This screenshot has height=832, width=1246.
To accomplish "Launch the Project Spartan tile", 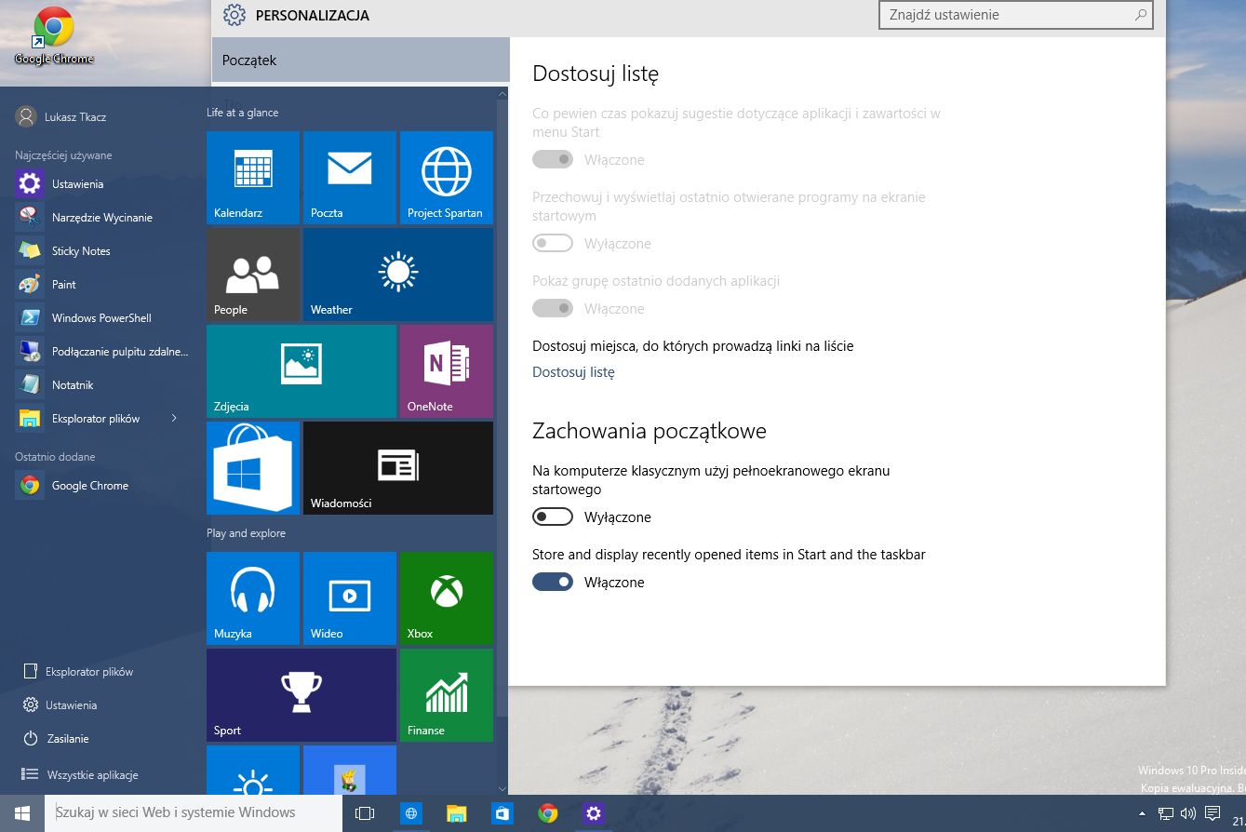I will click(447, 178).
